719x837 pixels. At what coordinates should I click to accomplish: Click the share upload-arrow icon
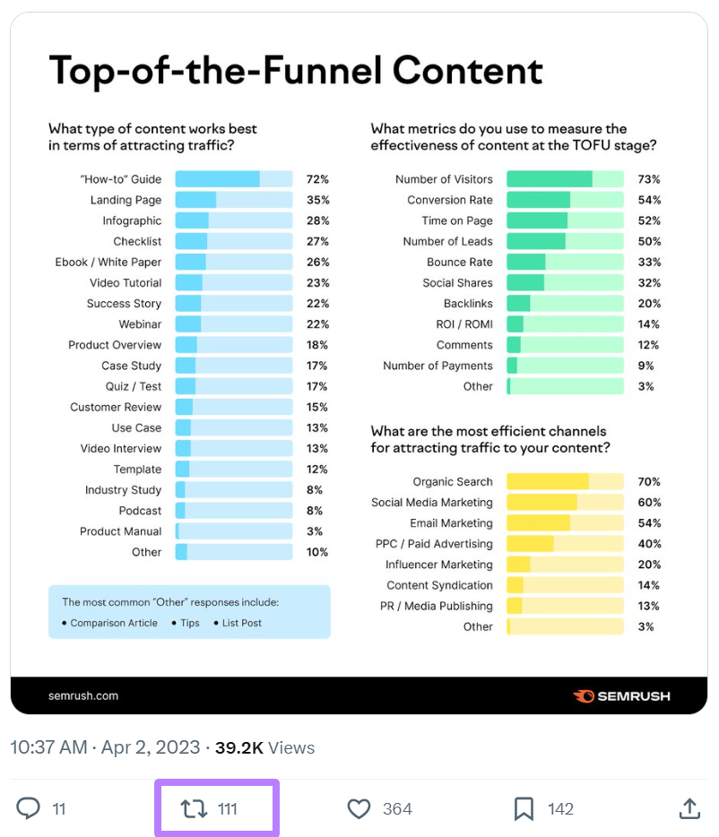689,808
